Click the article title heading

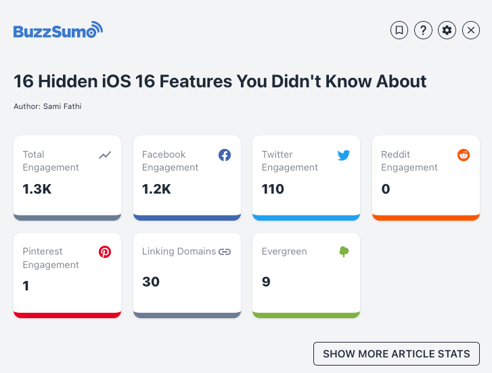point(220,82)
